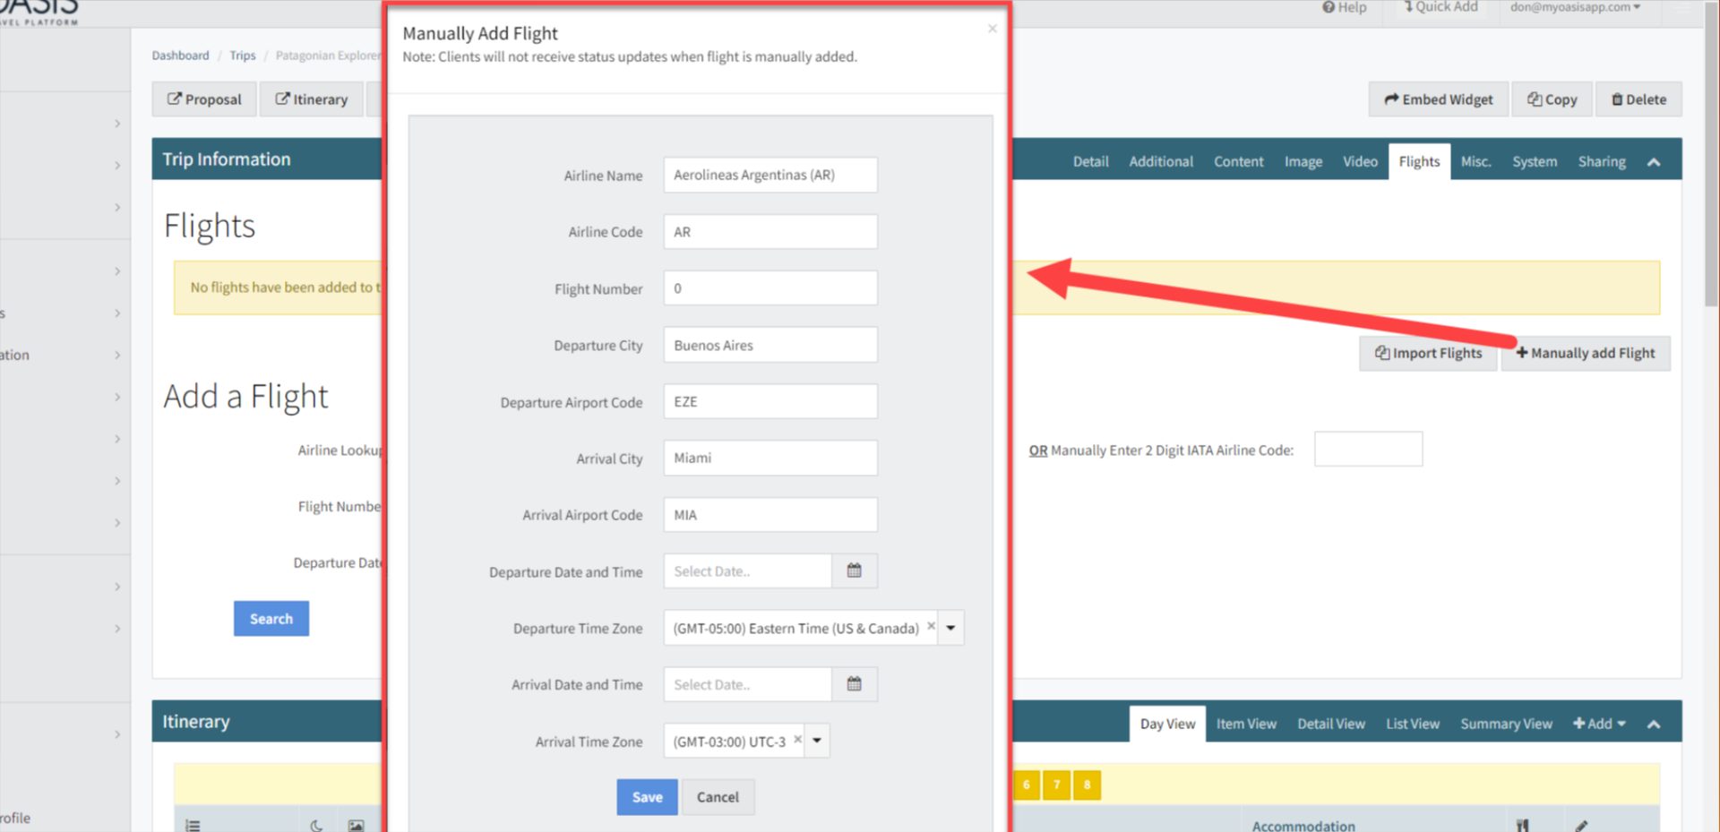Screen dimensions: 1720x832
Task: Click the 2 Digit IATA Airline Code field
Action: tap(1368, 449)
